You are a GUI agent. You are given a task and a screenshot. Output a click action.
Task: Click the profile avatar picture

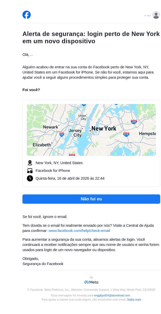point(156,15)
